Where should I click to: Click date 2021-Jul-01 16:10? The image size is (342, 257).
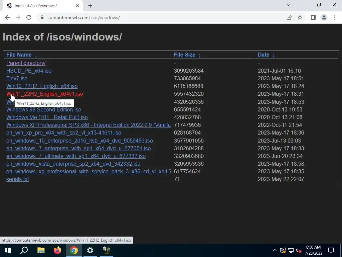pyautogui.click(x=279, y=71)
